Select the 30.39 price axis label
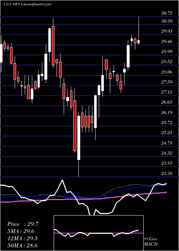Screen dimensions: 179x251 coord(167,21)
